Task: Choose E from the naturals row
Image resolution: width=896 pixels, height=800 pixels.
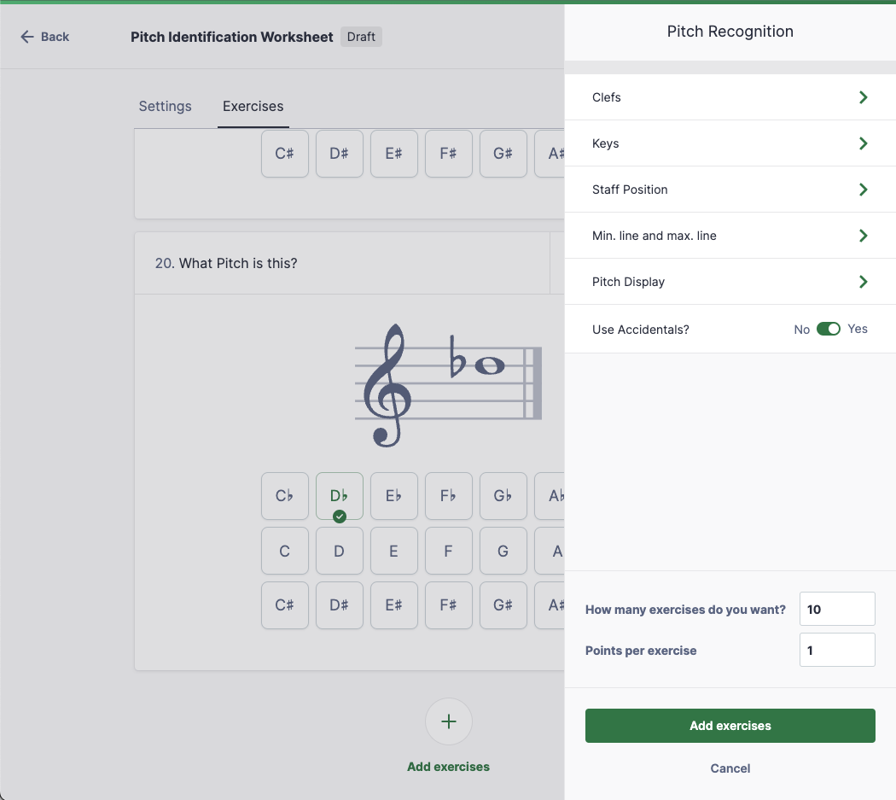Action: (x=393, y=551)
